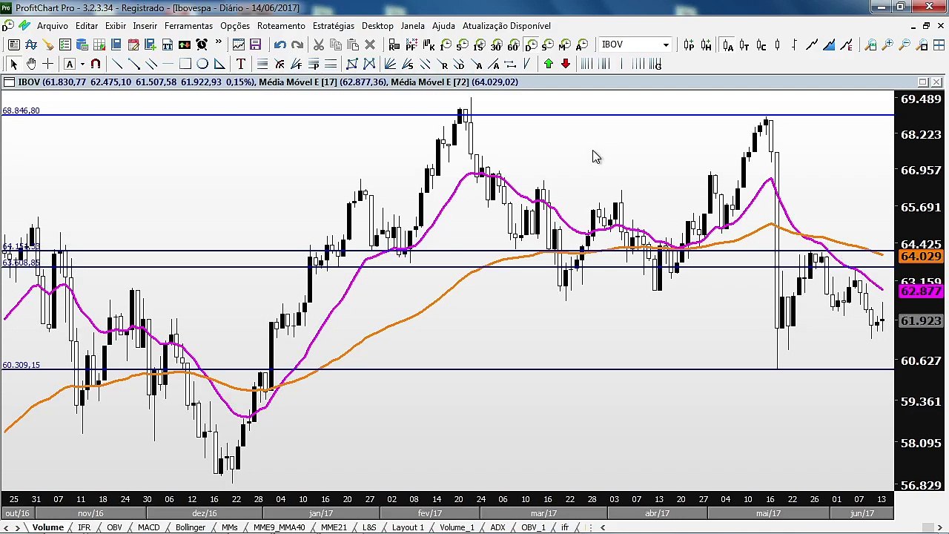This screenshot has width=949, height=534.
Task: Click the purple floppy save icon
Action: (256, 44)
